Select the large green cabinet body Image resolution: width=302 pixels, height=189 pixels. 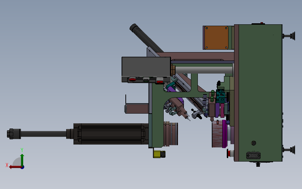point(261,93)
